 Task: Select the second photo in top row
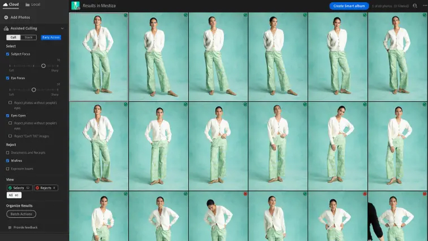click(x=159, y=57)
